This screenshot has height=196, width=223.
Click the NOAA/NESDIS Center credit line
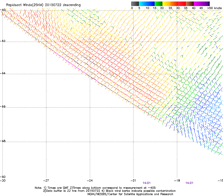tap(130, 194)
